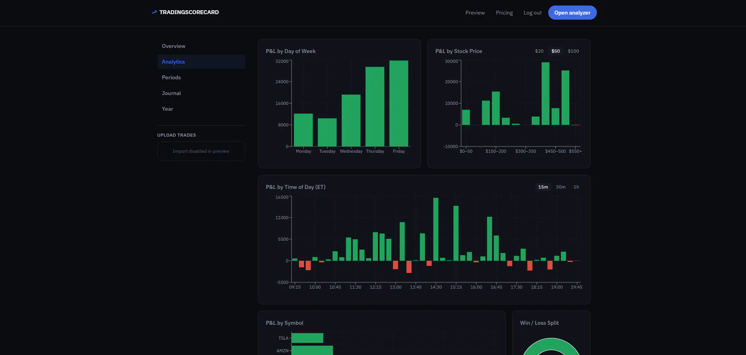Screen dimensions: 746x355
Task: Open the TRADINGSCORECARD home link
Action: tap(185, 12)
